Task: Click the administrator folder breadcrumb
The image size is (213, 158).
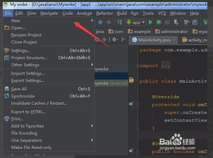Action: tap(171, 32)
